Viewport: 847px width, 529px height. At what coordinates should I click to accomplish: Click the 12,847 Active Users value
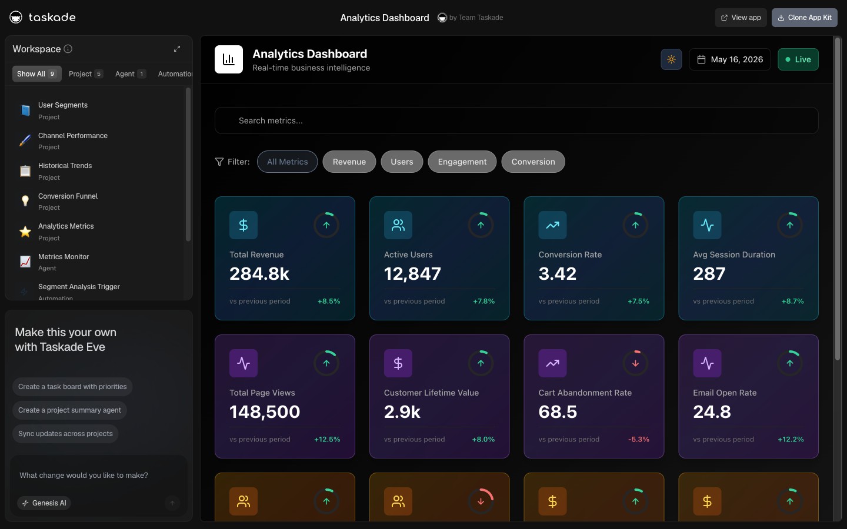(412, 274)
